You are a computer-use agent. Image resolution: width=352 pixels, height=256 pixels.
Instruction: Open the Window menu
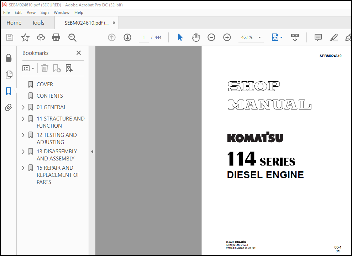62,12
